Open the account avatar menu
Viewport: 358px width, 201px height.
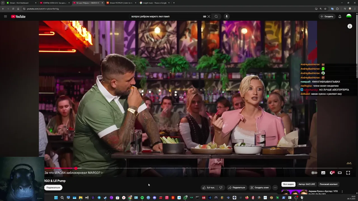pos(349,16)
